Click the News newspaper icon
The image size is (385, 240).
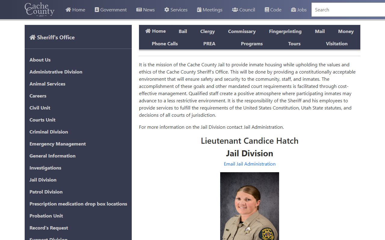(x=139, y=10)
